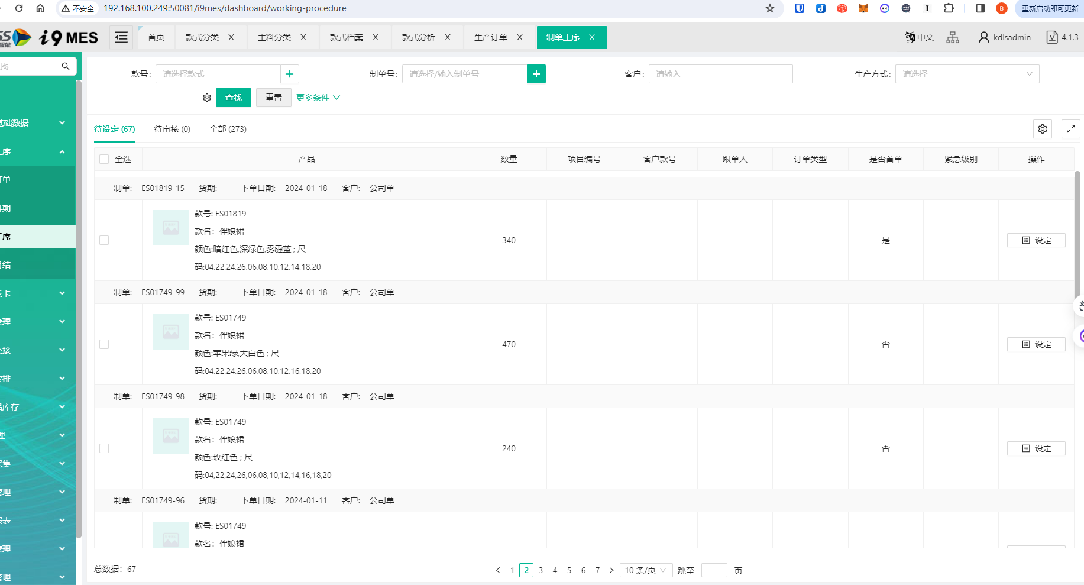
Task: Select the 待审核 (0) tab
Action: 172,129
